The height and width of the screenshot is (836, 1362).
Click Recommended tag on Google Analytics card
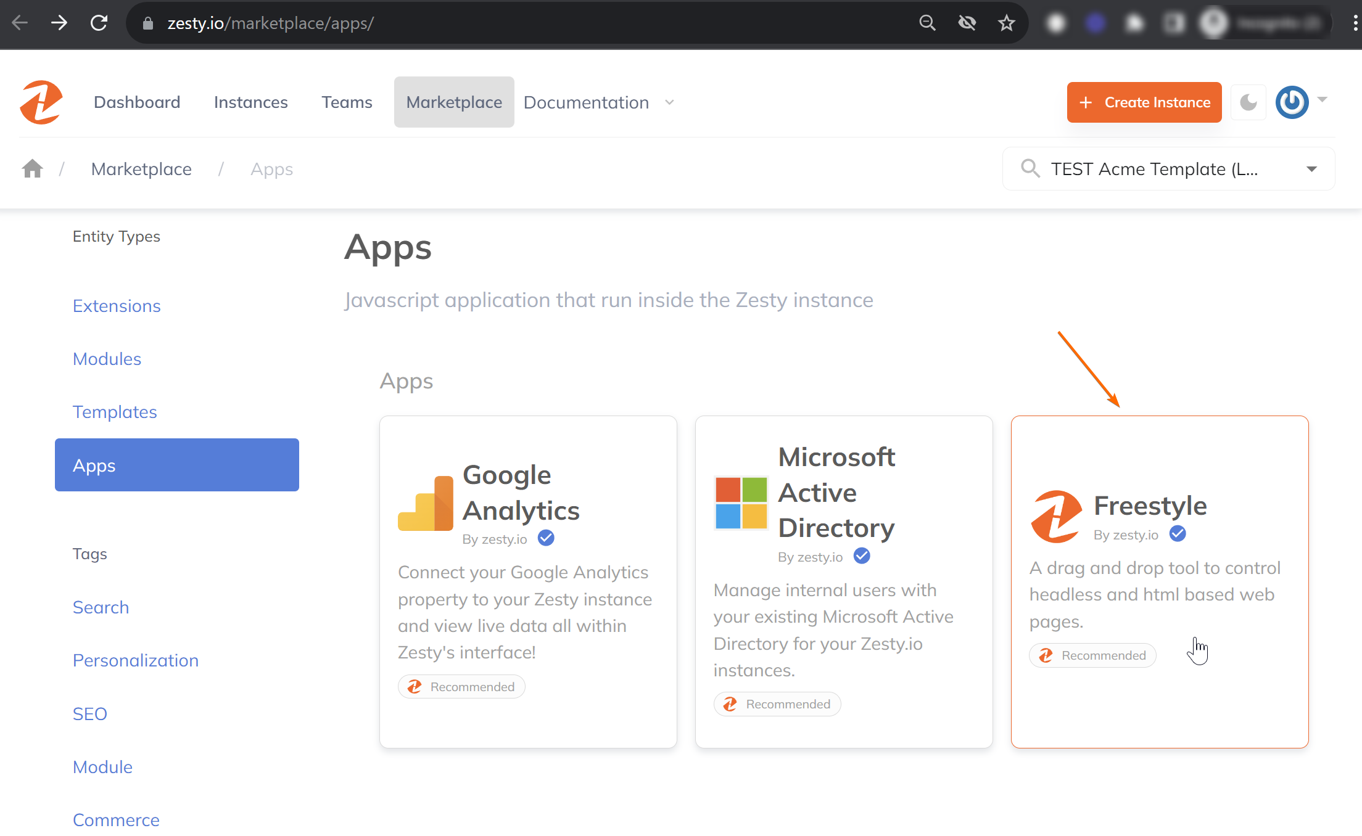[461, 687]
